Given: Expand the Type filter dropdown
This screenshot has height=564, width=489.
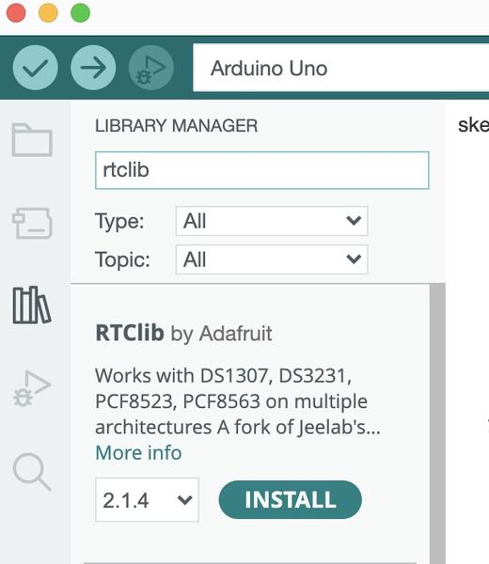Looking at the screenshot, I should [272, 221].
